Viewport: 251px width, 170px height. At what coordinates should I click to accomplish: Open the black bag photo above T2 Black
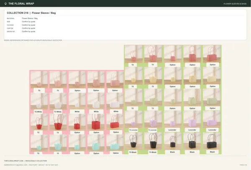[133, 141]
